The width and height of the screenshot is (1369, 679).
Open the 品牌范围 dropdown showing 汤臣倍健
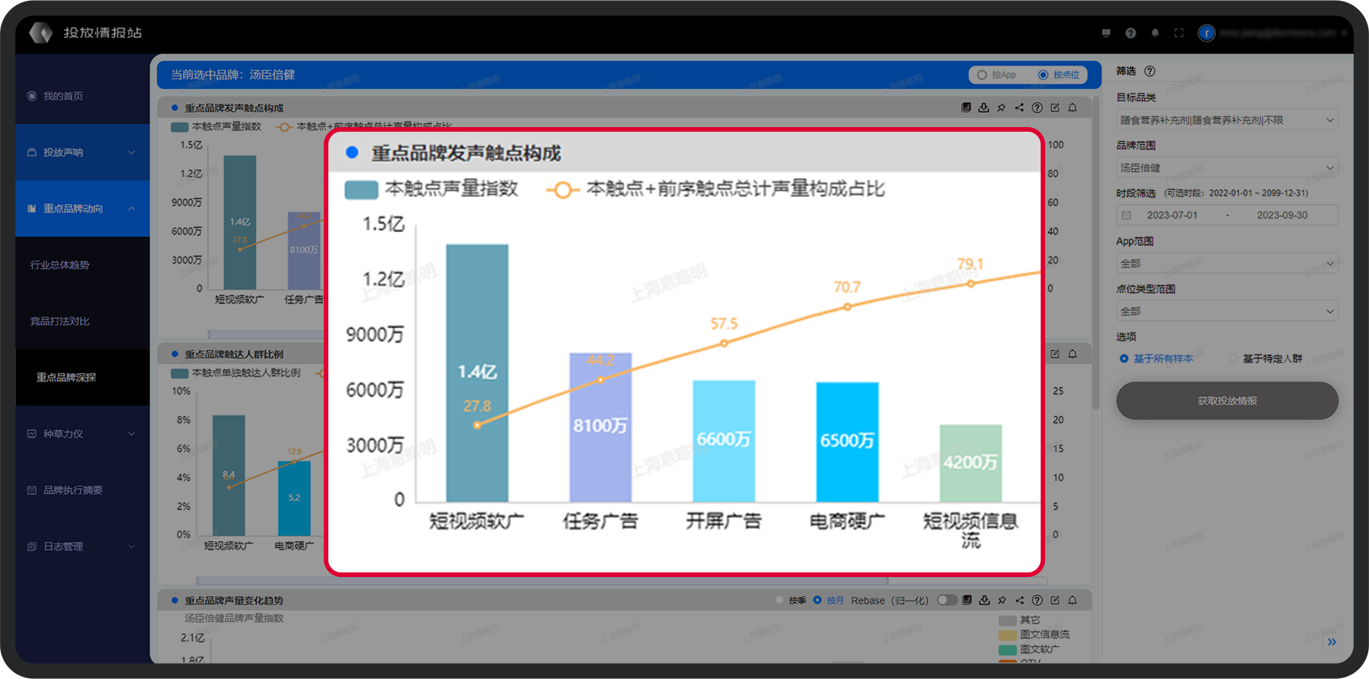[x=1227, y=167]
